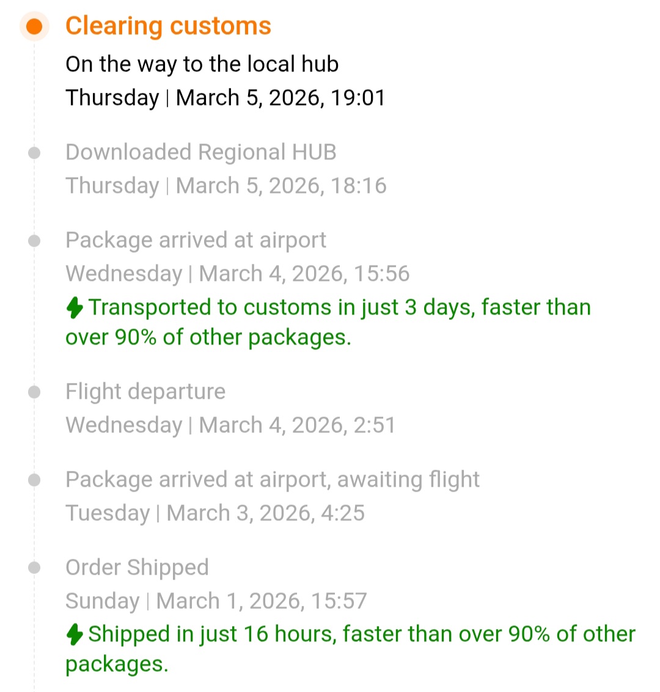Click the dot beside awaiting flight entry
660x692 pixels.
(x=35, y=480)
